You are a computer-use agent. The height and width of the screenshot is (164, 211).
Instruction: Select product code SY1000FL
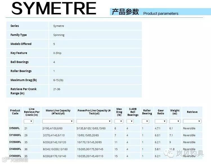click(x=15, y=135)
